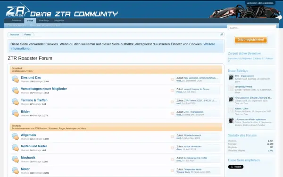Open latest post in the Motor row

[193, 169]
